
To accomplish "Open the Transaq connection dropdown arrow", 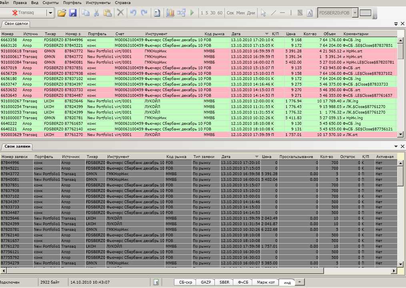I will tap(50, 13).
